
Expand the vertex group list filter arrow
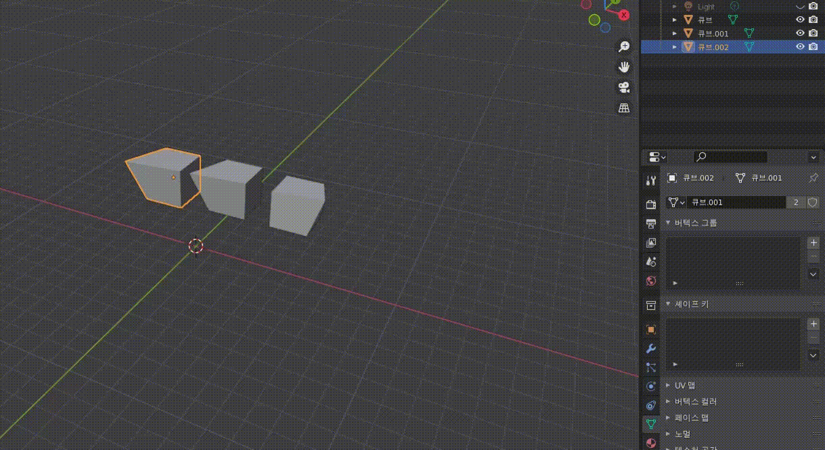(x=675, y=283)
